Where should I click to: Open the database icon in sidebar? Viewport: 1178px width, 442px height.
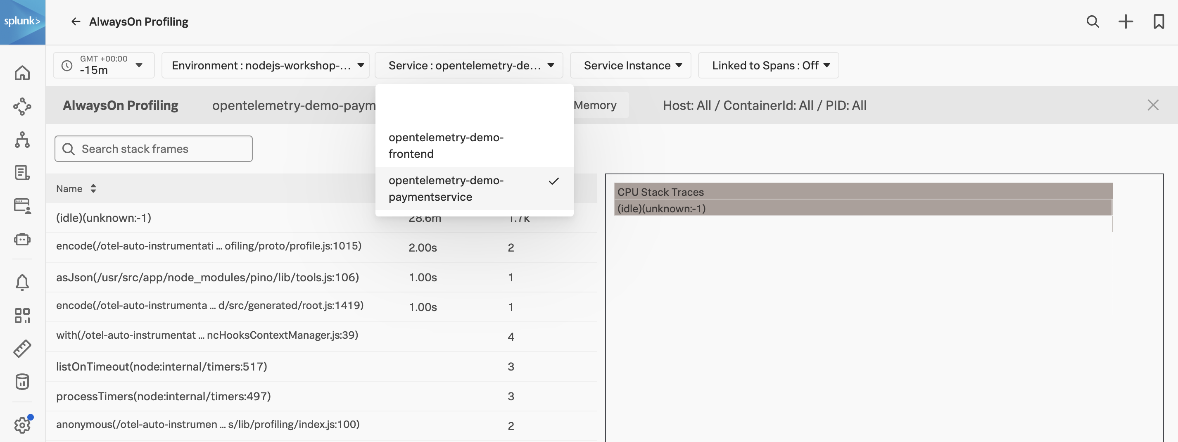pyautogui.click(x=22, y=381)
